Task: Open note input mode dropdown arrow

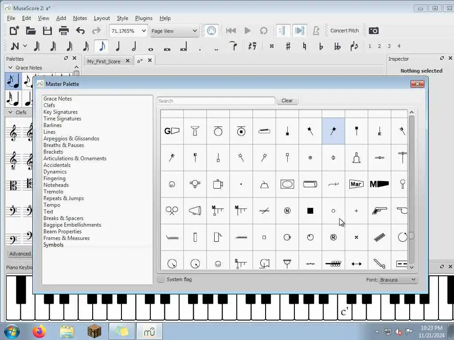Action: [25, 46]
